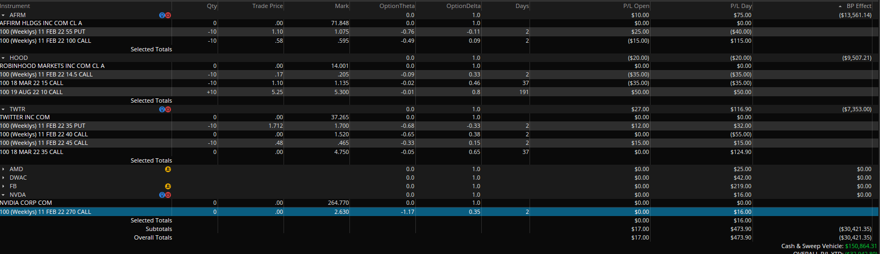This screenshot has width=880, height=254.
Task: Click the P/L Day value $124.90
Action: pos(742,152)
